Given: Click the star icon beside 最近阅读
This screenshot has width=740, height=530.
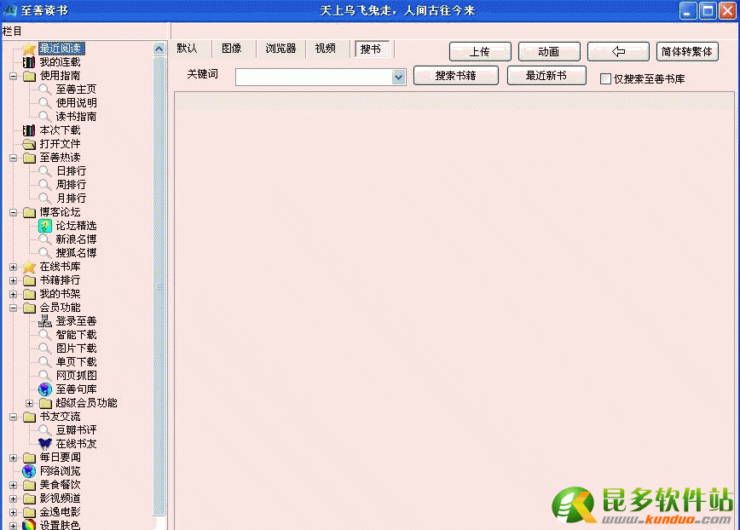Looking at the screenshot, I should (29, 49).
